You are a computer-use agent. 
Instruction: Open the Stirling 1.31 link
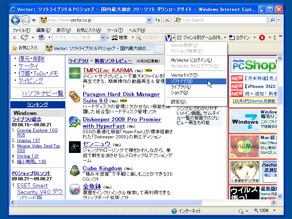(x=28, y=156)
